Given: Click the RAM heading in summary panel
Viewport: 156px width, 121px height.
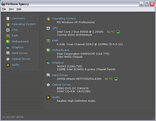Looking at the screenshot, I should (x=55, y=41).
